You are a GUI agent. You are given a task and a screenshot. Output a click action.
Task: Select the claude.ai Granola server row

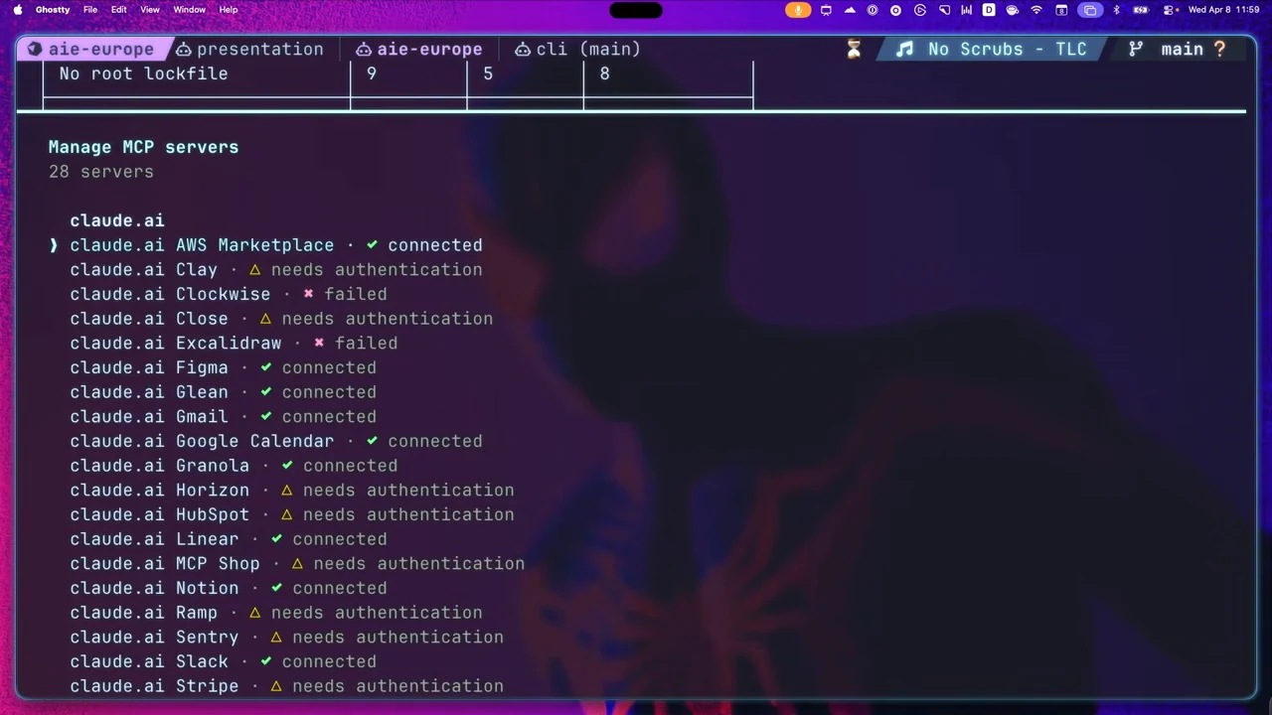234,466
